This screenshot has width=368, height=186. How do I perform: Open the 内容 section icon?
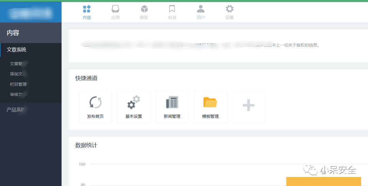pos(87,10)
